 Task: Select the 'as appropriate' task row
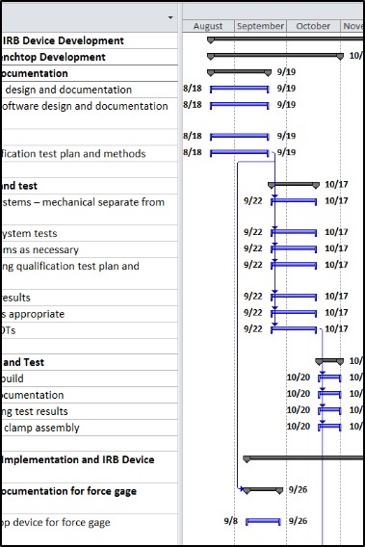pyautogui.click(x=89, y=314)
